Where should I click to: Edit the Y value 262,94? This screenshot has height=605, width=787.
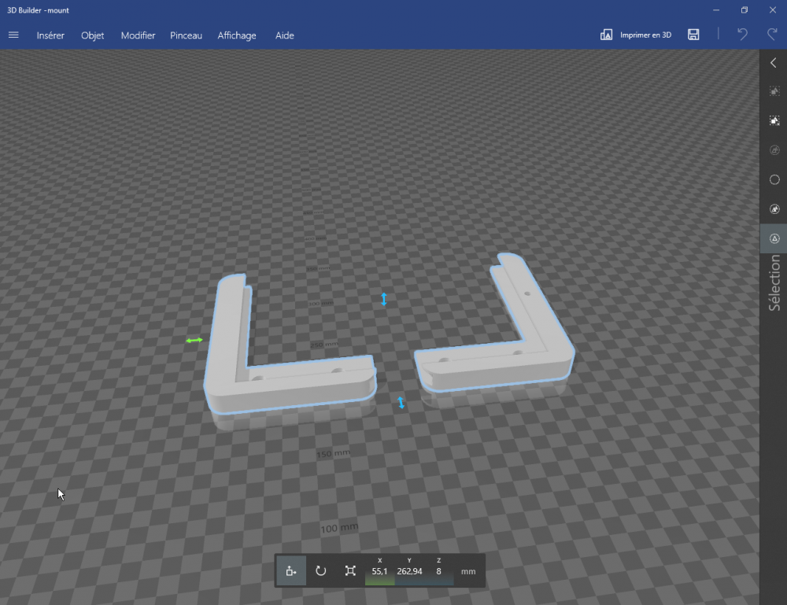[409, 571]
